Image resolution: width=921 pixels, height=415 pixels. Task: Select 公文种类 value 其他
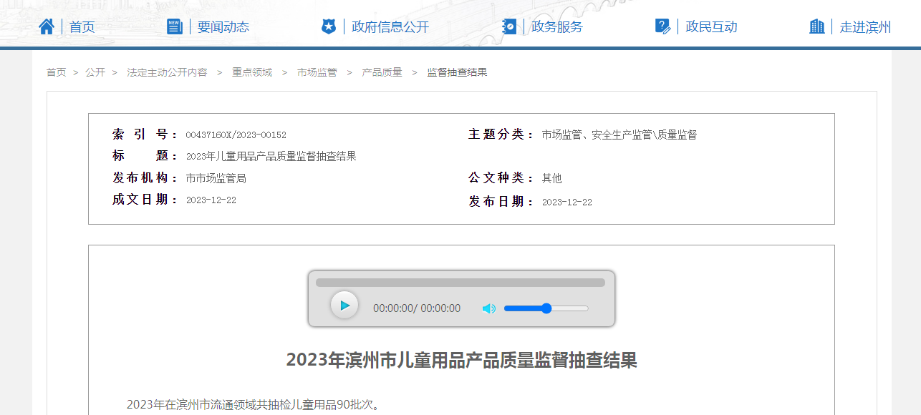[x=552, y=178]
